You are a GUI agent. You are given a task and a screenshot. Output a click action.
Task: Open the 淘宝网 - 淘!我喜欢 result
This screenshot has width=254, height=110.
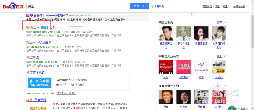pyautogui.click(x=39, y=42)
